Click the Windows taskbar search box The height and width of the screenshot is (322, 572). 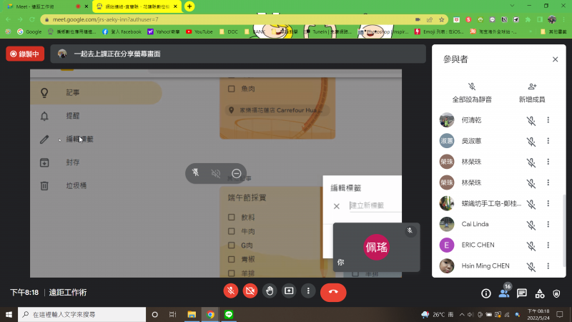82,314
